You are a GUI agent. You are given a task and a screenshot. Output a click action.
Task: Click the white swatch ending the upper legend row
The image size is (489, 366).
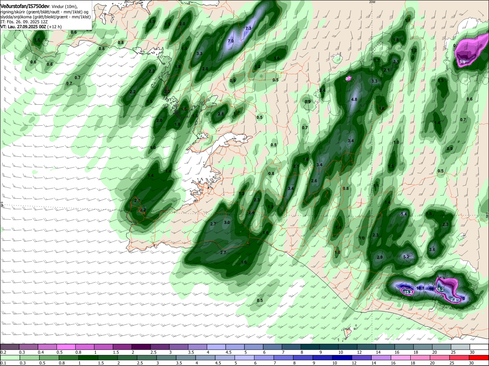click(479, 347)
